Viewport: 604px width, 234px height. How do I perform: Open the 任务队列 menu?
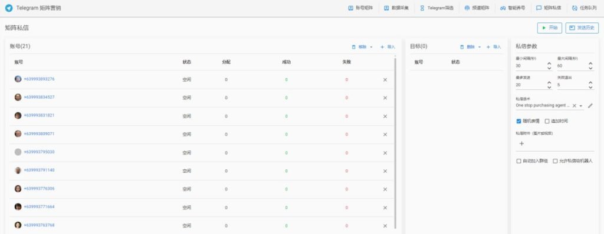(x=584, y=8)
